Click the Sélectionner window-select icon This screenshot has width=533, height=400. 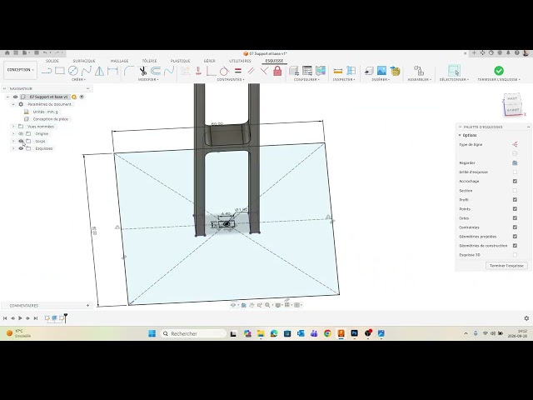click(454, 70)
